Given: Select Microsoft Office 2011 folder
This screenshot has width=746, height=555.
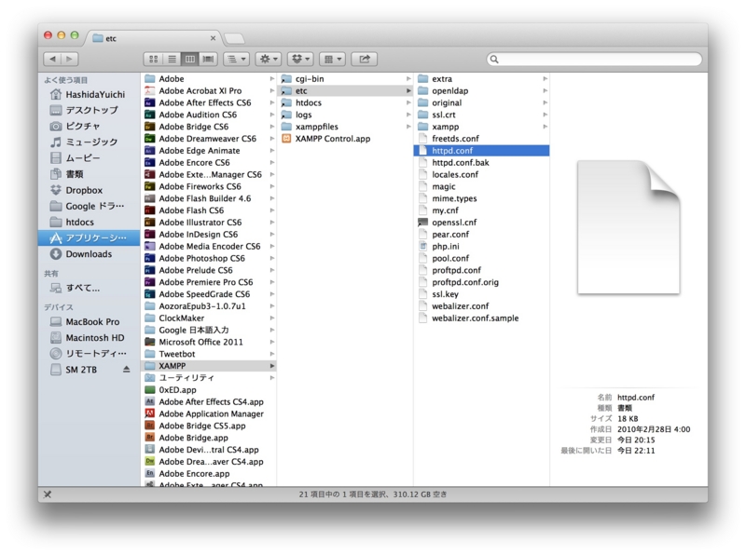Looking at the screenshot, I should tap(209, 342).
